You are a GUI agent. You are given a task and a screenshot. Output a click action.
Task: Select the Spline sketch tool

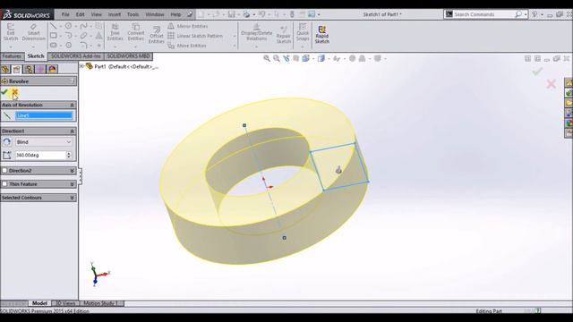[x=83, y=26]
